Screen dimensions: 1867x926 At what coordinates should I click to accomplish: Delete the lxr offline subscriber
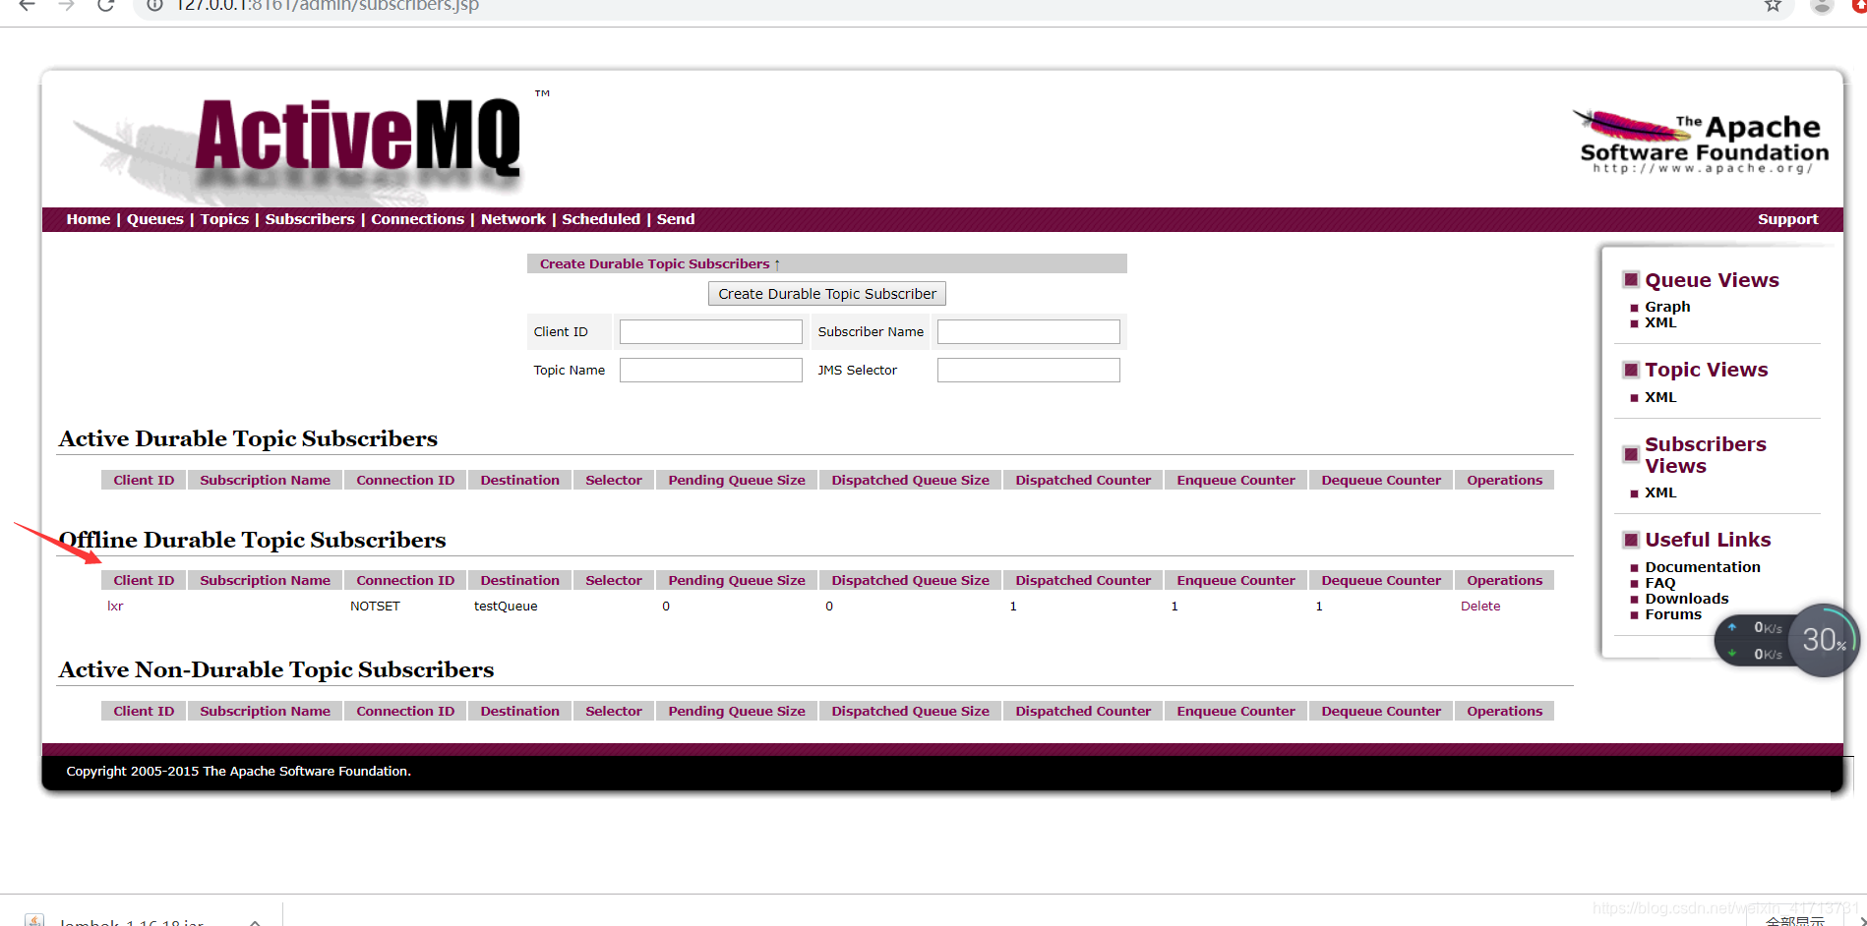point(1480,607)
